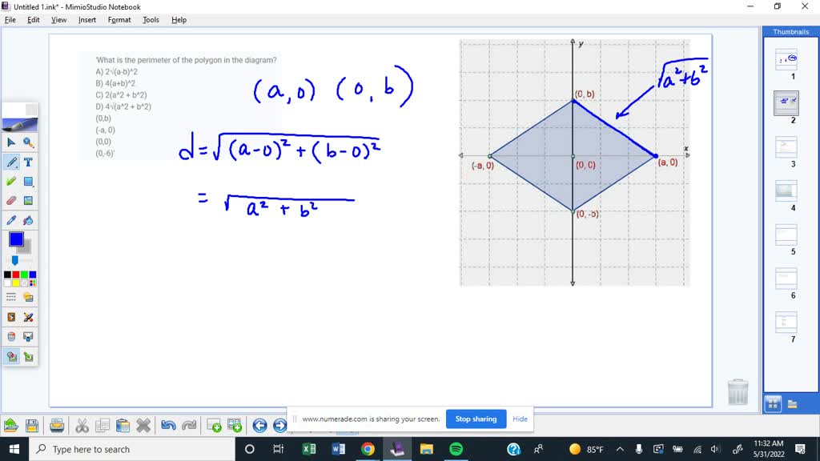Select the Selection arrow tool
The height and width of the screenshot is (461, 820).
[x=11, y=142]
